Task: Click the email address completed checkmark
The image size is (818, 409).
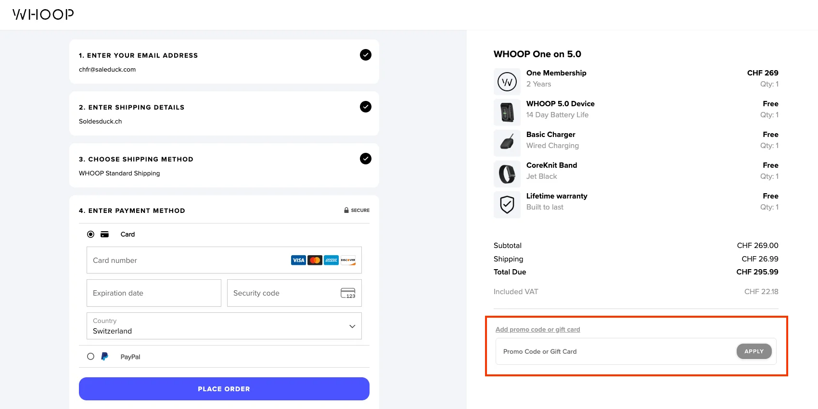Action: point(365,55)
